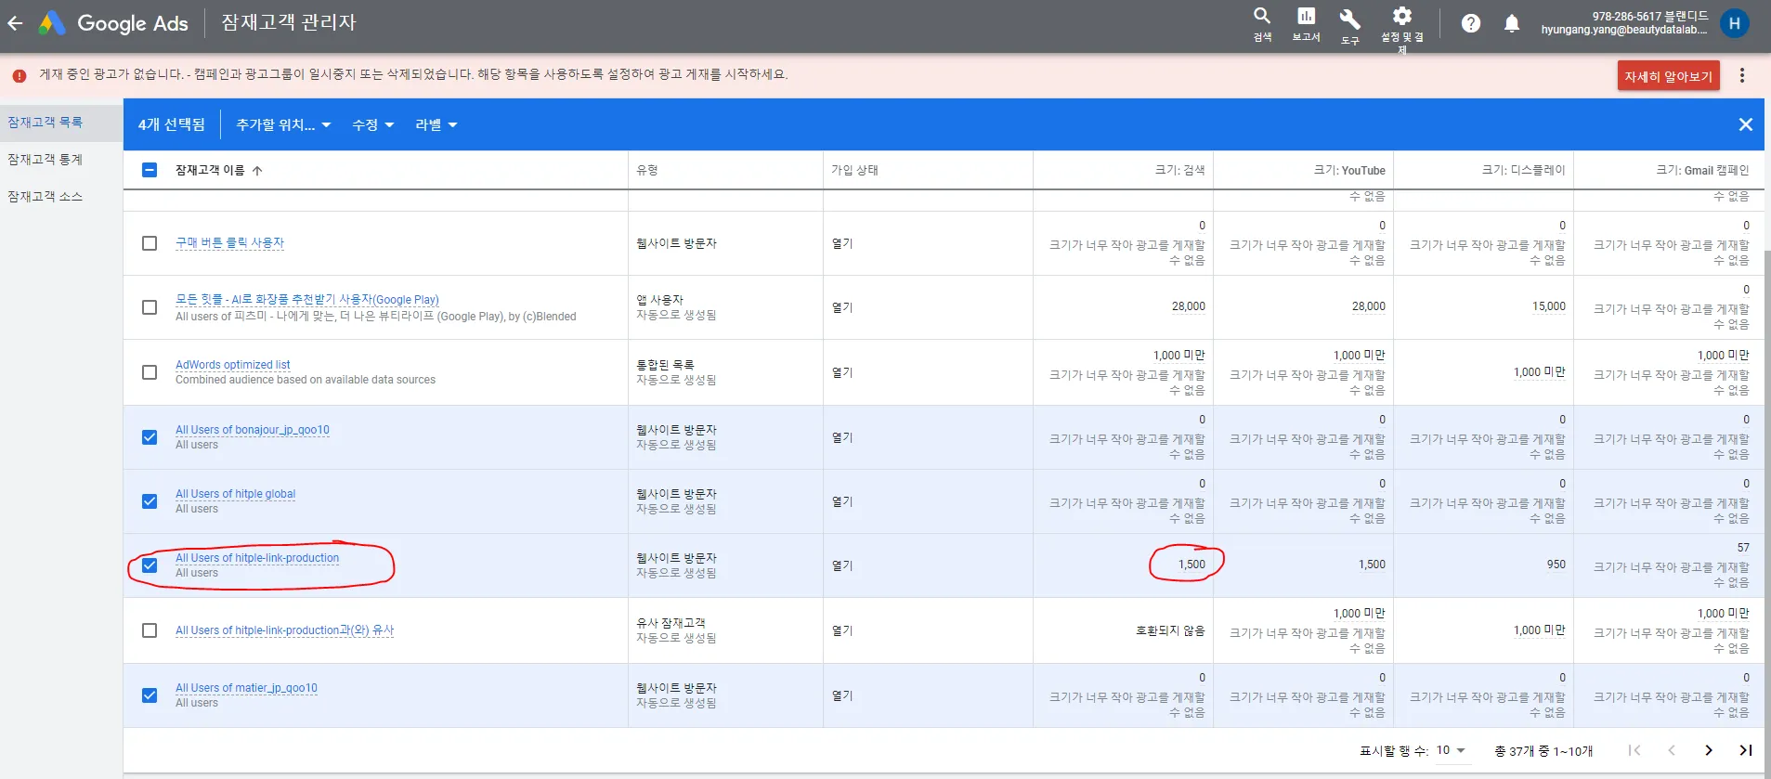This screenshot has height=779, width=1771.
Task: Check the hitple-link-production과(와) 유사 row checkbox
Action: (150, 630)
